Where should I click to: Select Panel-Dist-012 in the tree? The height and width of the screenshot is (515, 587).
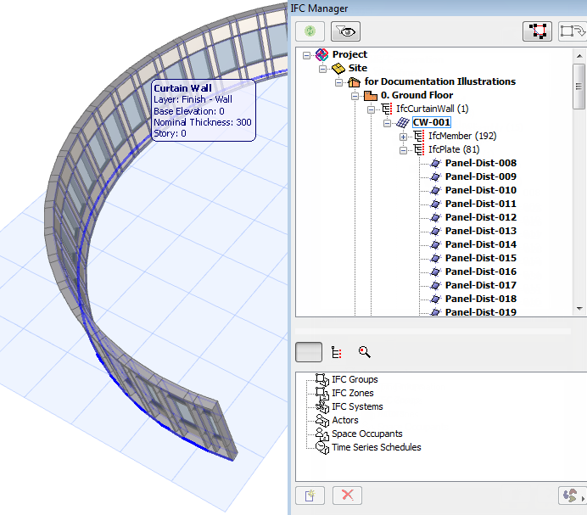point(480,217)
